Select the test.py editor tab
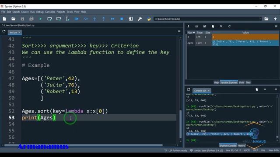The image size is (280, 157). [13, 32]
